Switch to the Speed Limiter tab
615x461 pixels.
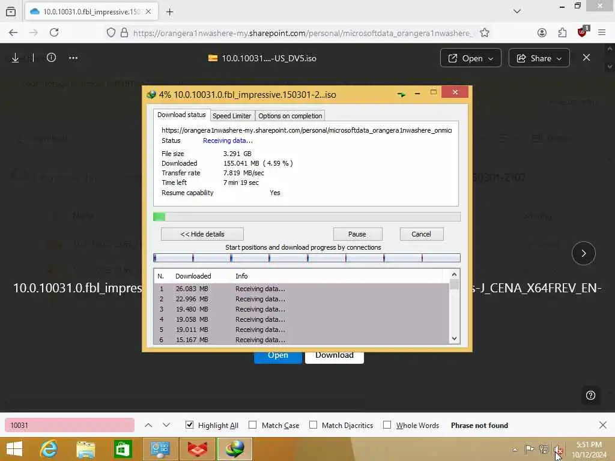pyautogui.click(x=231, y=116)
